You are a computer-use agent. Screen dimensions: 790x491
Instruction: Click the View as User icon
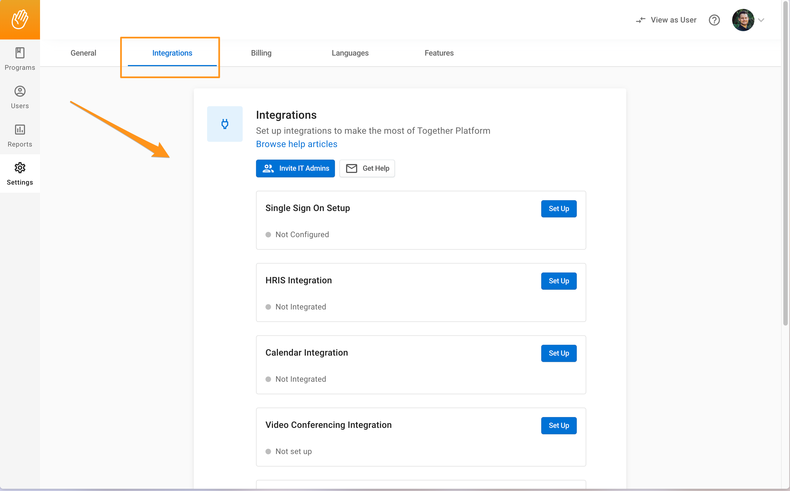coord(641,20)
